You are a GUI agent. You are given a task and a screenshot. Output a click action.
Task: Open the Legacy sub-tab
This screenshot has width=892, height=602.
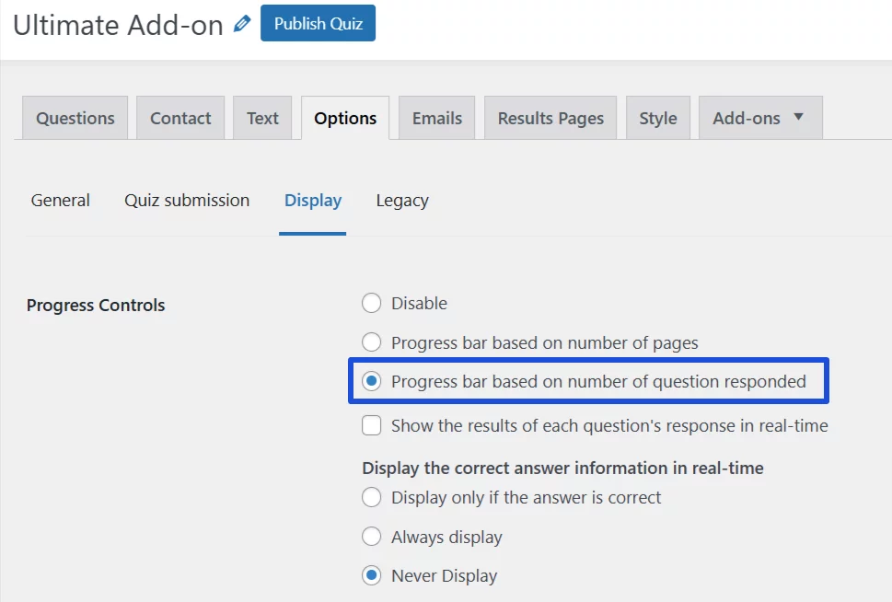tap(402, 201)
